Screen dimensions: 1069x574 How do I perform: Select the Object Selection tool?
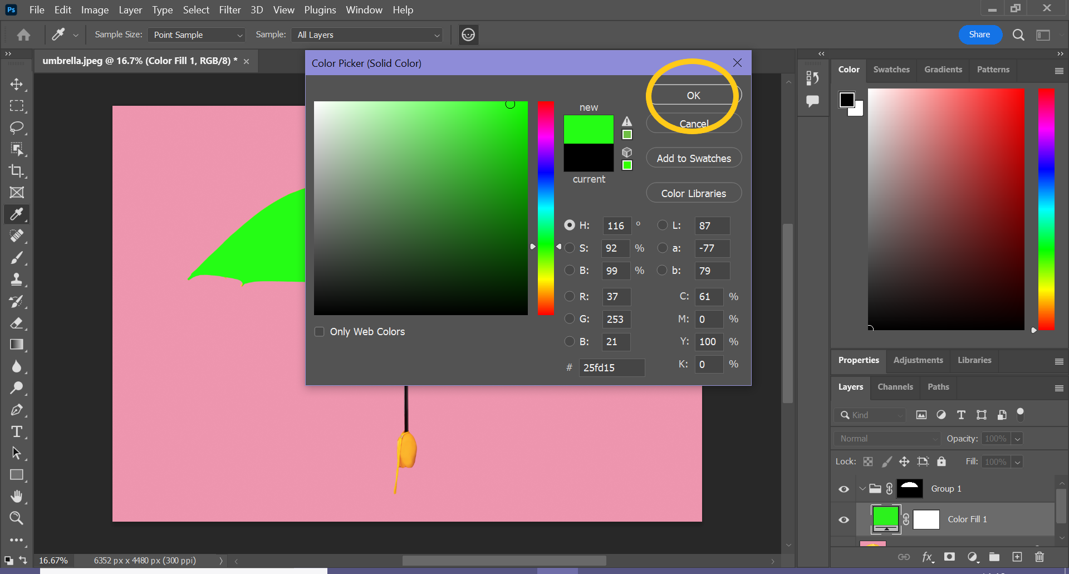coord(17,149)
